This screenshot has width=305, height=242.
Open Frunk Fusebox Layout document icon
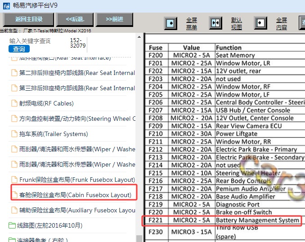click(x=14, y=180)
